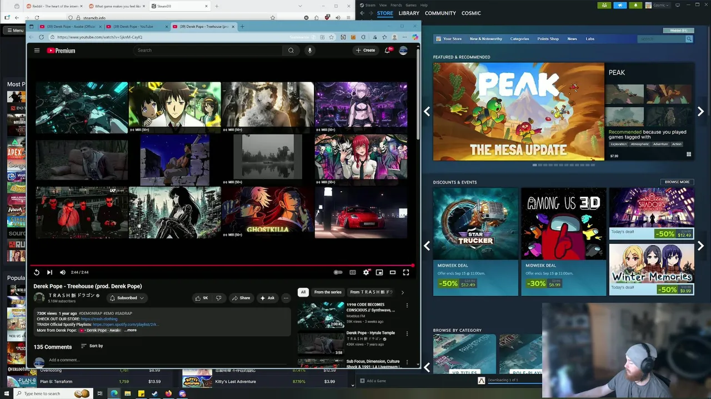Toggle closed captions on the player
This screenshot has height=399, width=711.
[x=352, y=272]
